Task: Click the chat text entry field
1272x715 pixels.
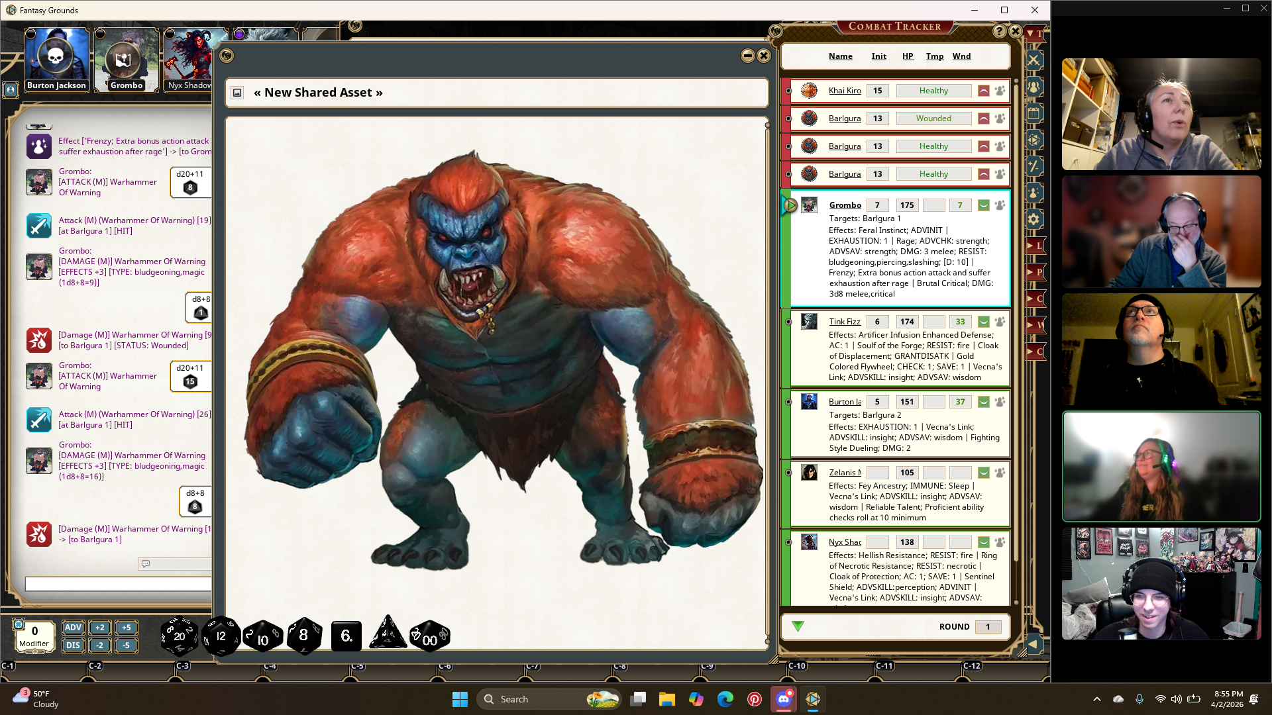Action: (x=118, y=584)
